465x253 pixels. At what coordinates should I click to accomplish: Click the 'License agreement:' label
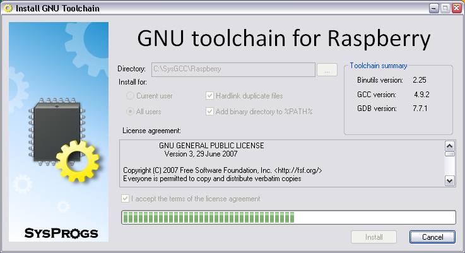point(151,131)
